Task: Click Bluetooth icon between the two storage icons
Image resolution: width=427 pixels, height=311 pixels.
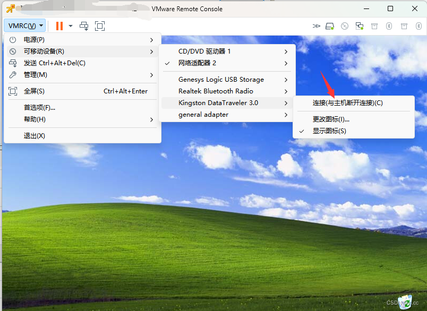Action: 389,26
